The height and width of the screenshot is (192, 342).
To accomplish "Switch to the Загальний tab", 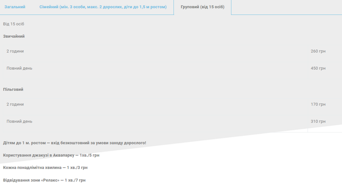I will (15, 7).
